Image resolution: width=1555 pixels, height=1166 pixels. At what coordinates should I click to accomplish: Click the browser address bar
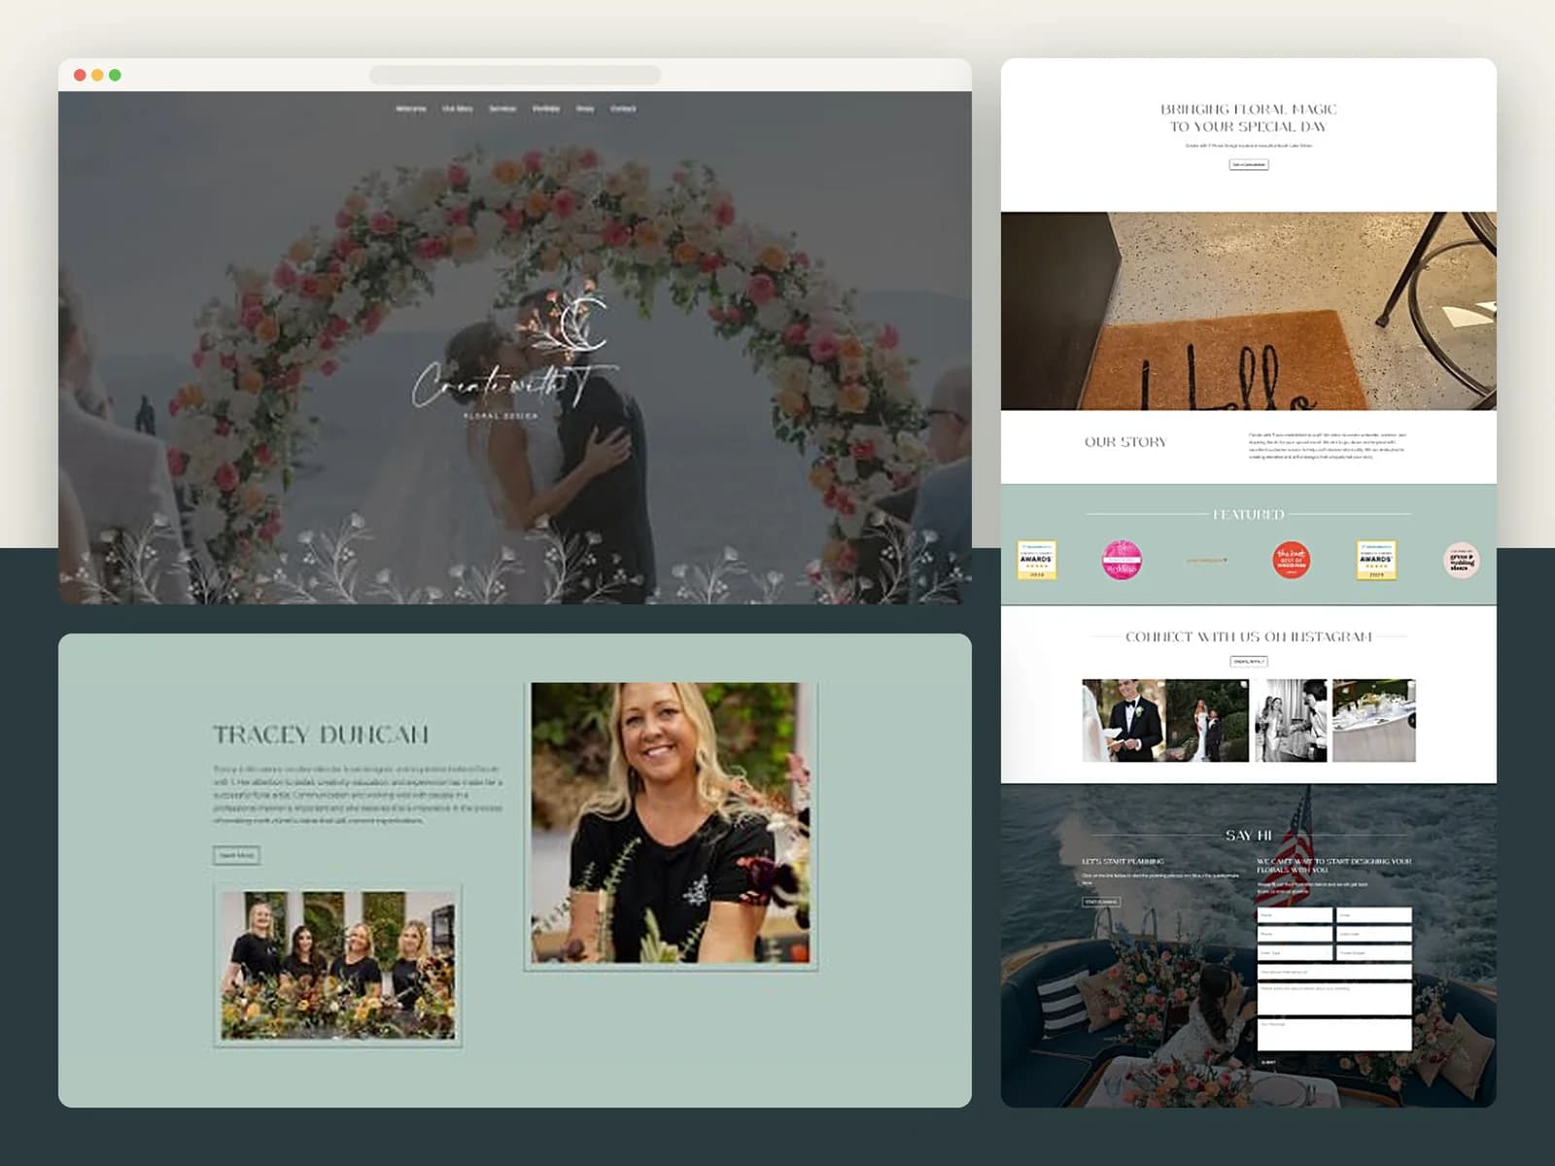click(x=515, y=75)
